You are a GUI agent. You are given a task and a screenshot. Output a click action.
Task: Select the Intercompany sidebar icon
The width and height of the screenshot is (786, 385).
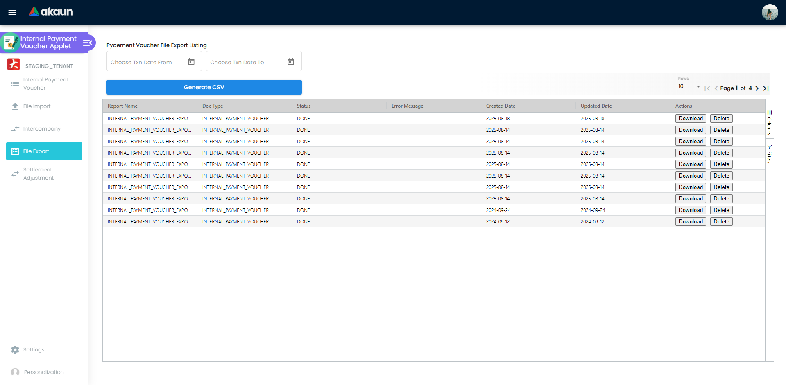(15, 128)
